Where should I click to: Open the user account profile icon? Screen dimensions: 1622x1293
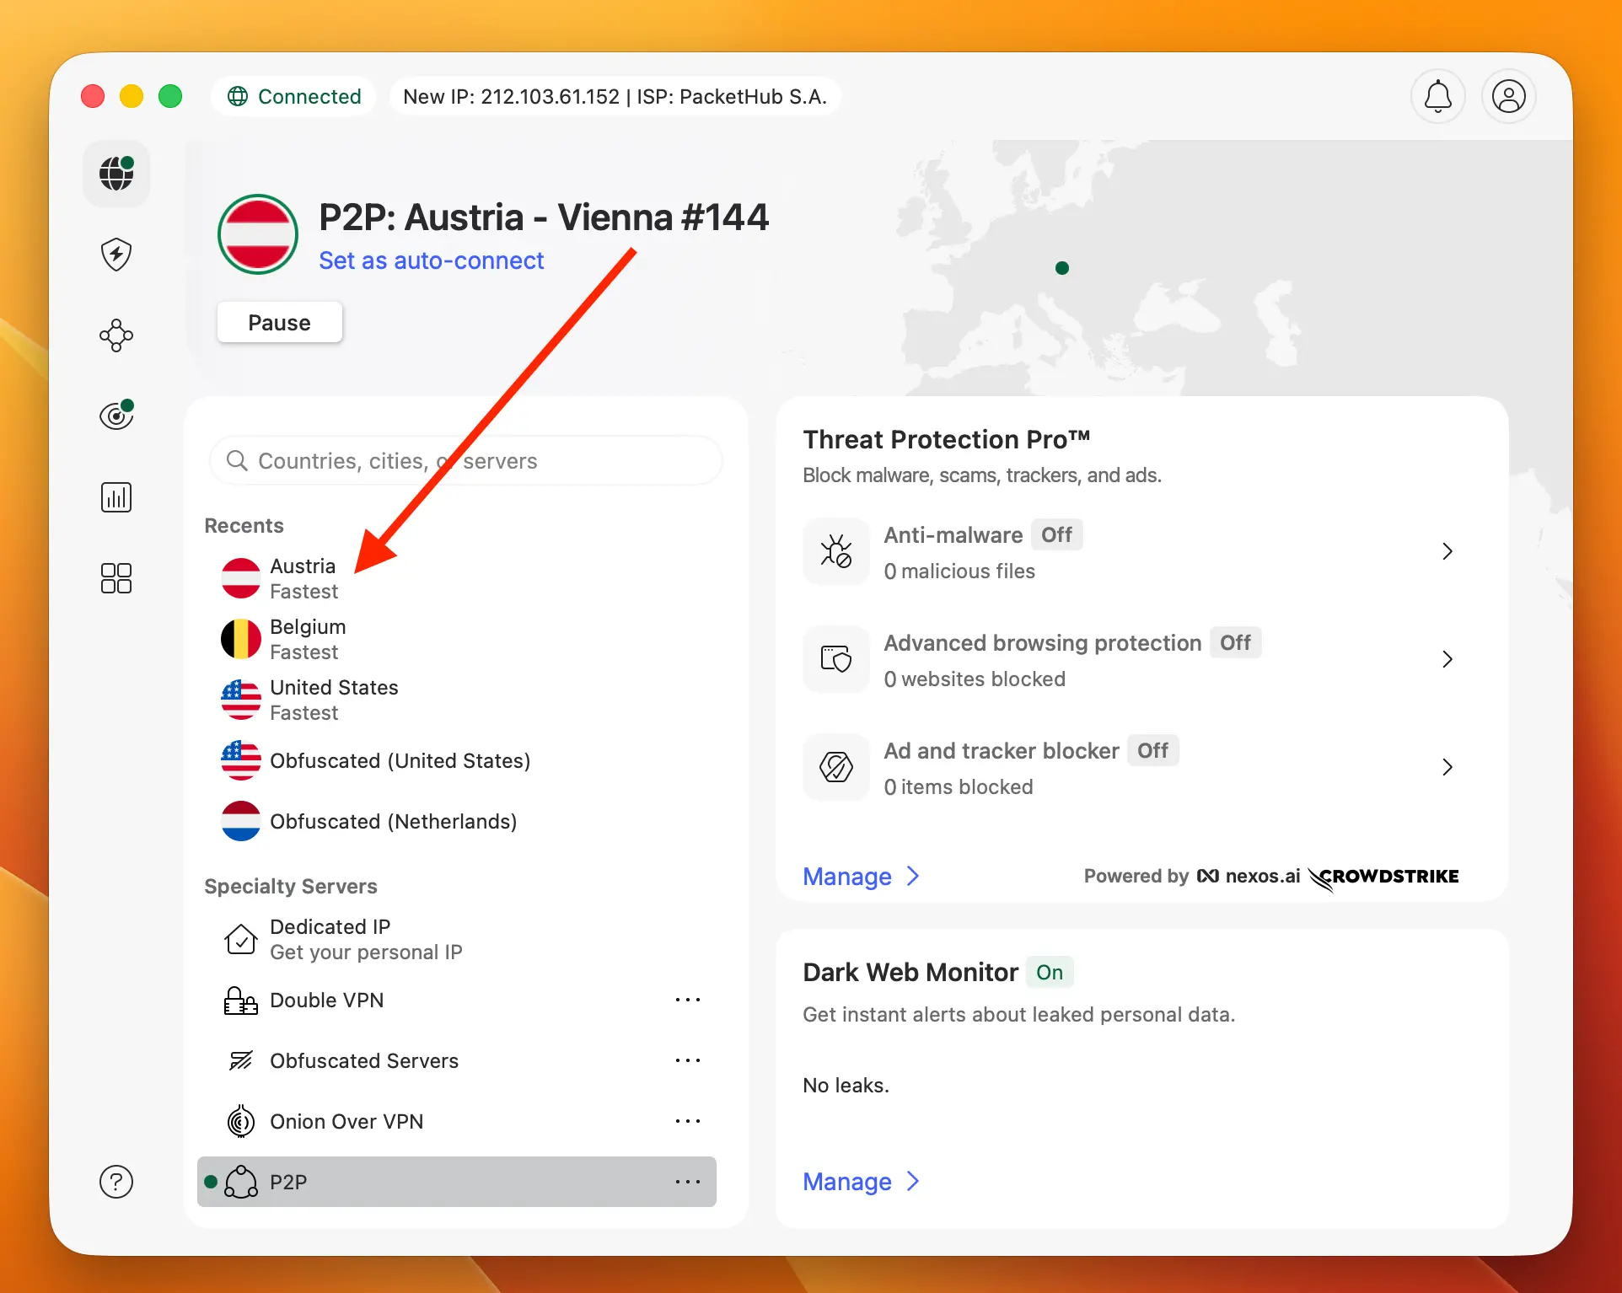coord(1508,96)
